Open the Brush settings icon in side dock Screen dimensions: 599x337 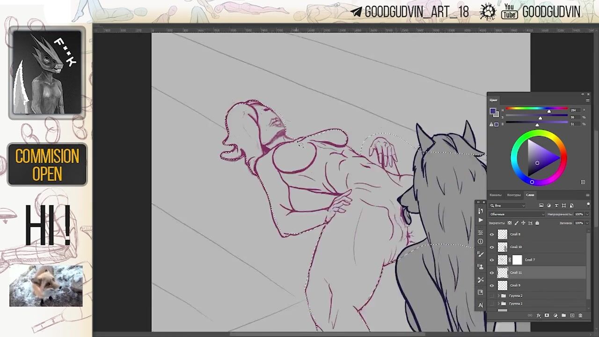tap(481, 254)
